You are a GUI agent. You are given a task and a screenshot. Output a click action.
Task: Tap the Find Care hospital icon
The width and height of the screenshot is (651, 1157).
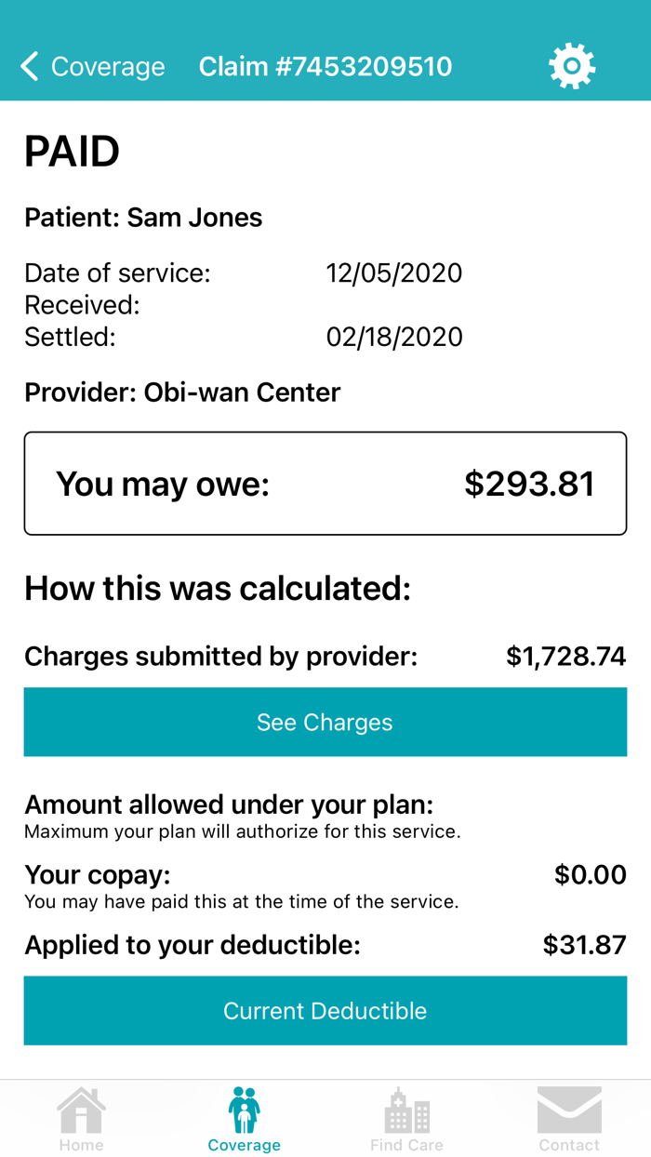406,1110
